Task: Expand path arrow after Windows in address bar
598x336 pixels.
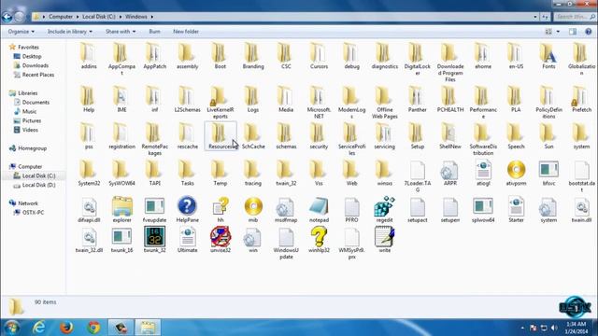Action: tap(151, 17)
